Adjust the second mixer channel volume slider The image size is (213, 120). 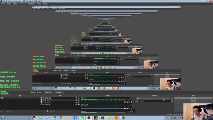104,109
